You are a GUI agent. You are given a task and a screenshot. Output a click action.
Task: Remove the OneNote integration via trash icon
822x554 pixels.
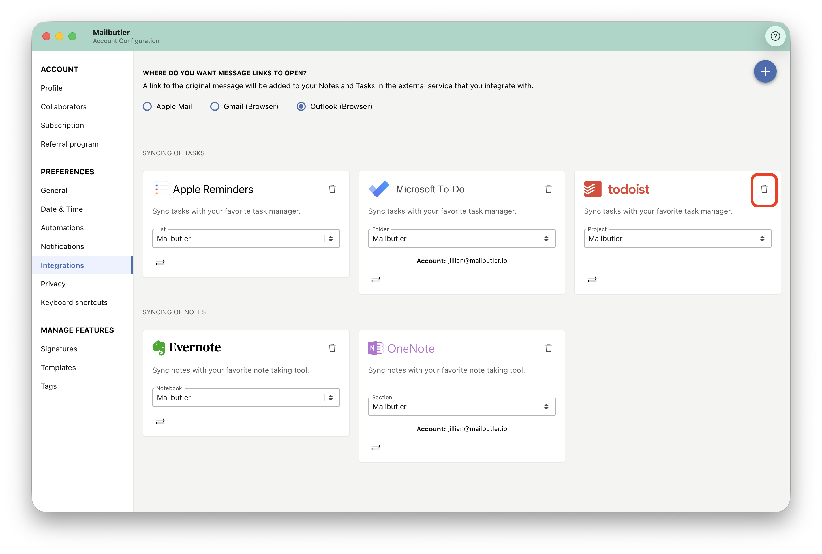548,348
